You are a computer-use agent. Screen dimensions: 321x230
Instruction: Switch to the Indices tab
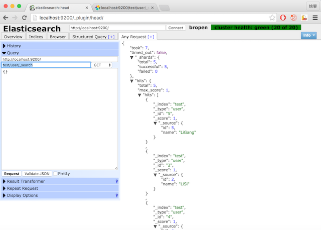(x=36, y=37)
